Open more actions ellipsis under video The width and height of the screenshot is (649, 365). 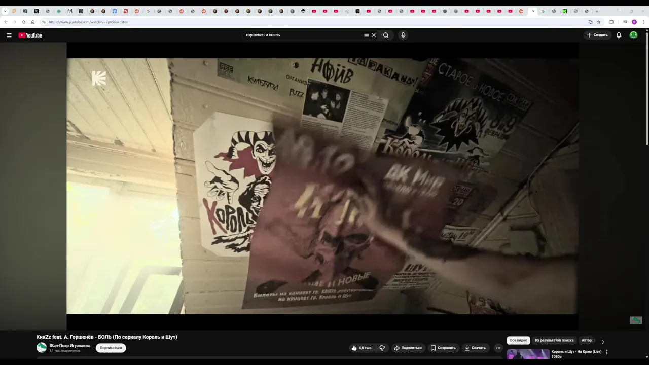(x=498, y=348)
